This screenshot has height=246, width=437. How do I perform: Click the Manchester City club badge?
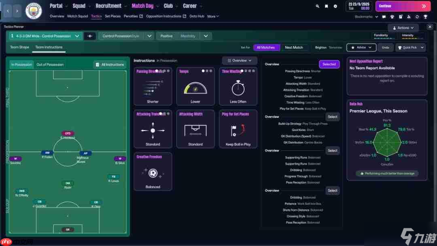[34, 11]
